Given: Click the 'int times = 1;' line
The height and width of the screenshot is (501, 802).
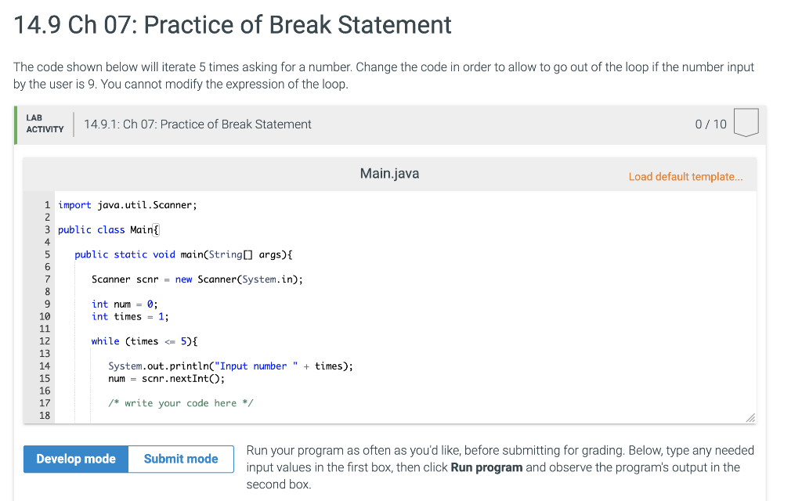Looking at the screenshot, I should (x=130, y=316).
